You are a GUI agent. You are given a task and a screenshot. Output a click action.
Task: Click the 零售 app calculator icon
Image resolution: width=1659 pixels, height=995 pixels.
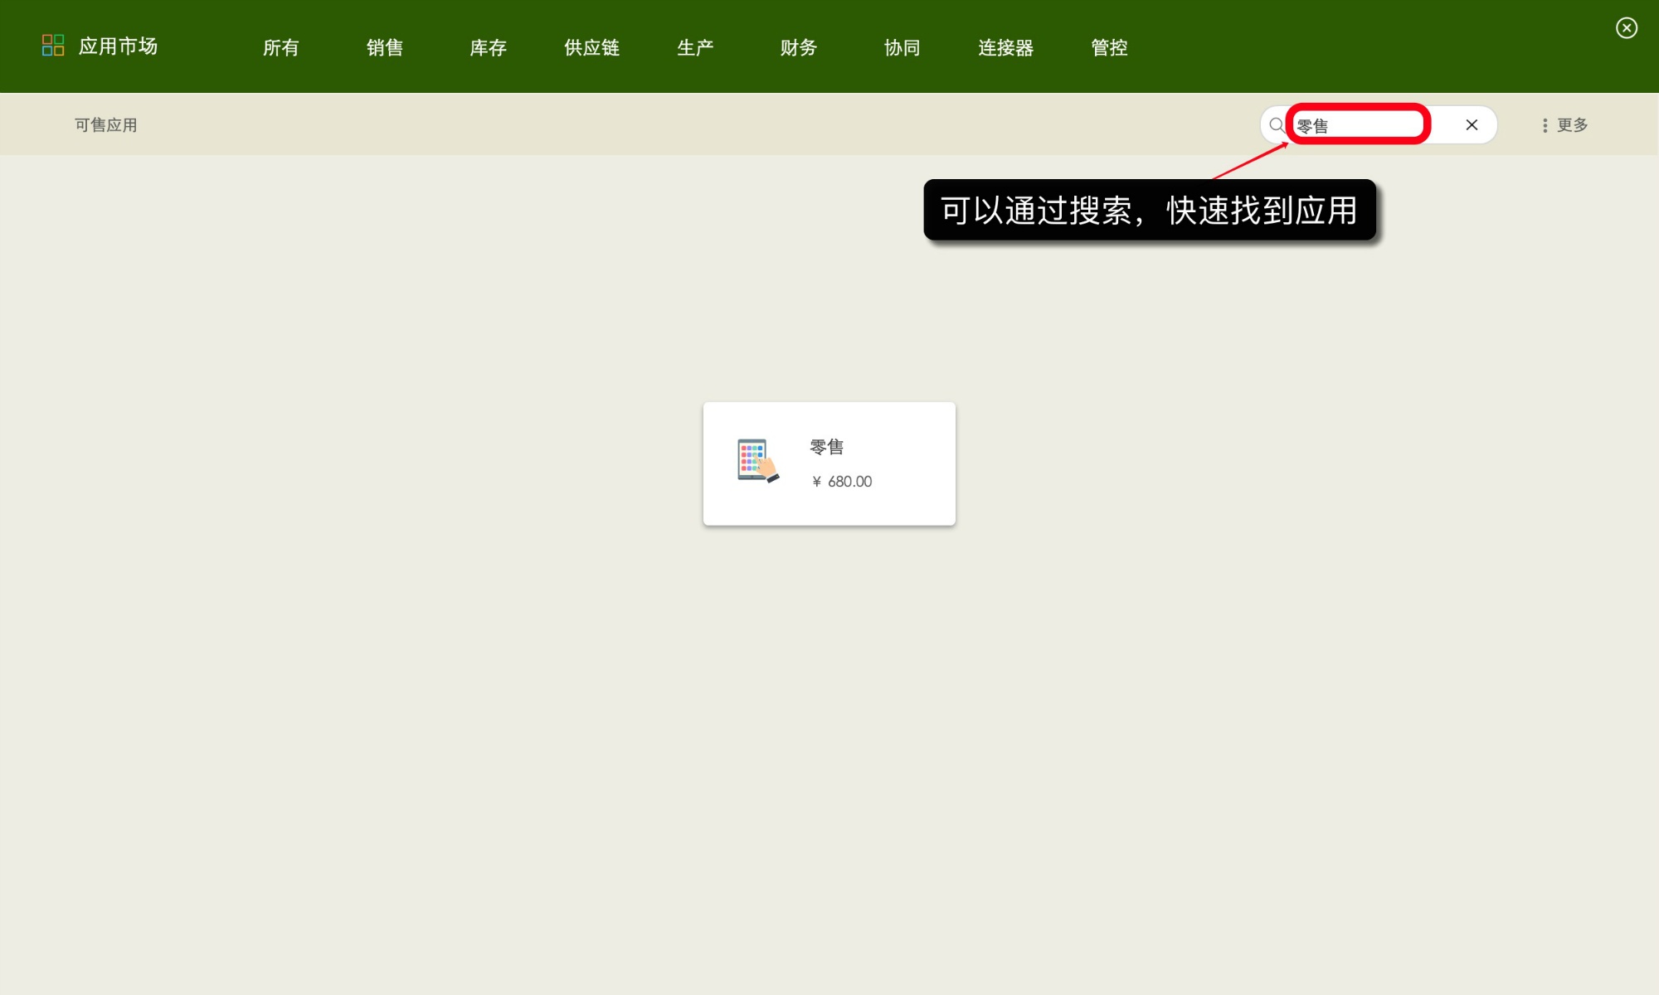758,461
